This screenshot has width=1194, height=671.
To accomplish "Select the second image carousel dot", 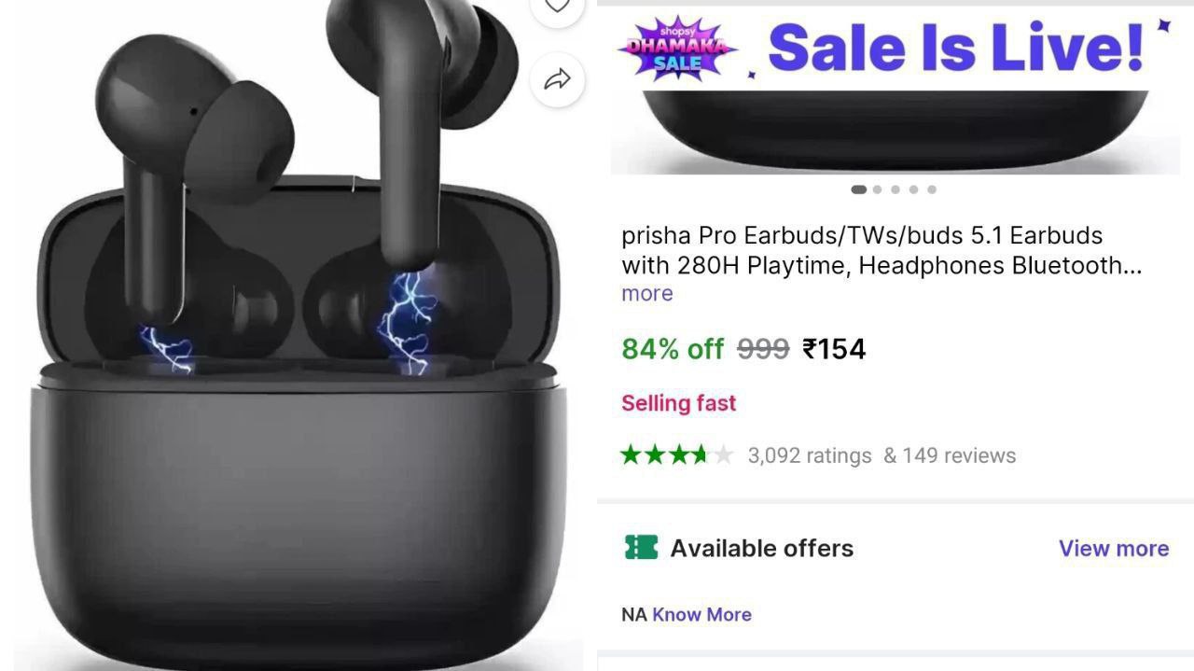I will coord(877,189).
